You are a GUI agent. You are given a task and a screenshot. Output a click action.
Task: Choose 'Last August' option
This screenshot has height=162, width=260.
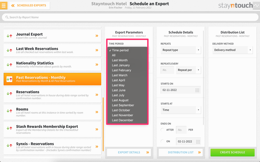click(127, 100)
